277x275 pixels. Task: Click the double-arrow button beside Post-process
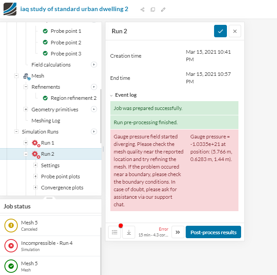point(178,232)
